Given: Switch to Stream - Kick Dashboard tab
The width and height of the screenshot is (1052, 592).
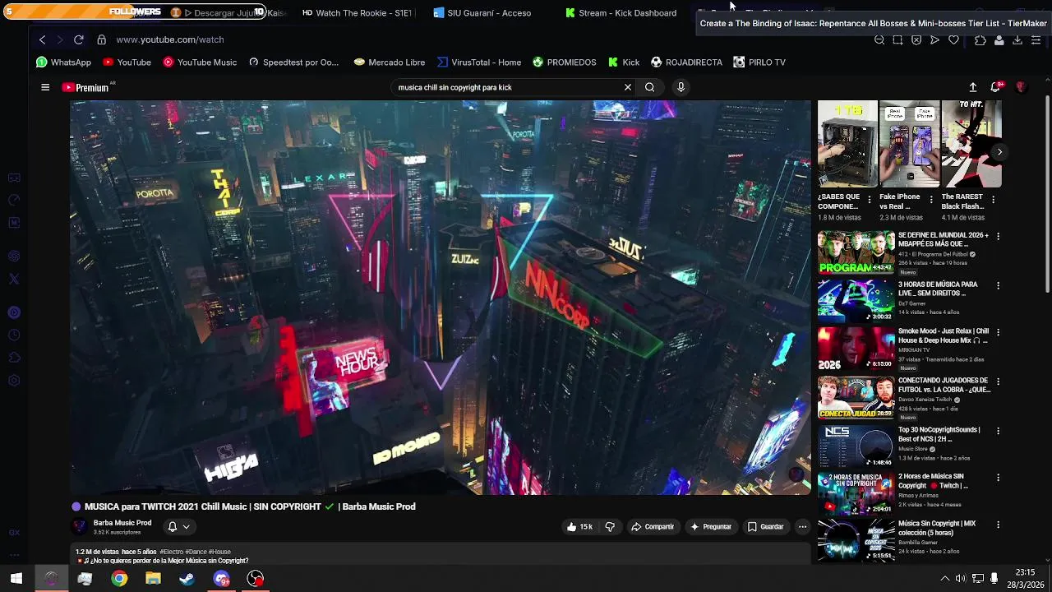Looking at the screenshot, I should pyautogui.click(x=621, y=13).
